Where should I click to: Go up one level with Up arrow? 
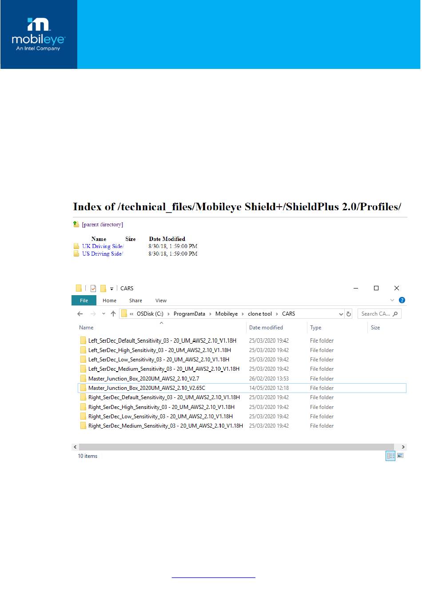113,314
